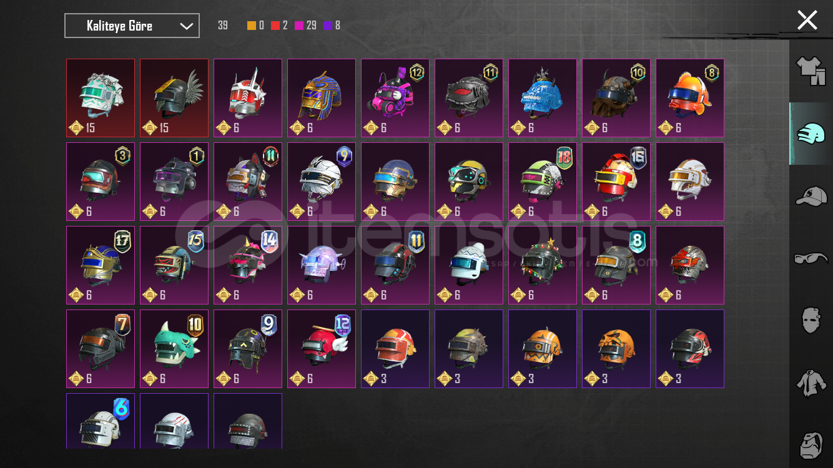The height and width of the screenshot is (468, 833).
Task: Open the cap headwear category
Action: (811, 196)
